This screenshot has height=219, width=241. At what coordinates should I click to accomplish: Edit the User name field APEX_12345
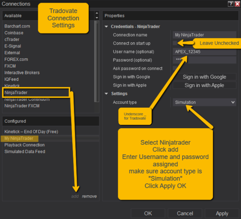(204, 52)
